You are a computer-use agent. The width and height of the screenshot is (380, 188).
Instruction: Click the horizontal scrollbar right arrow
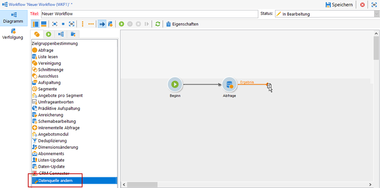pyautogui.click(x=370, y=184)
